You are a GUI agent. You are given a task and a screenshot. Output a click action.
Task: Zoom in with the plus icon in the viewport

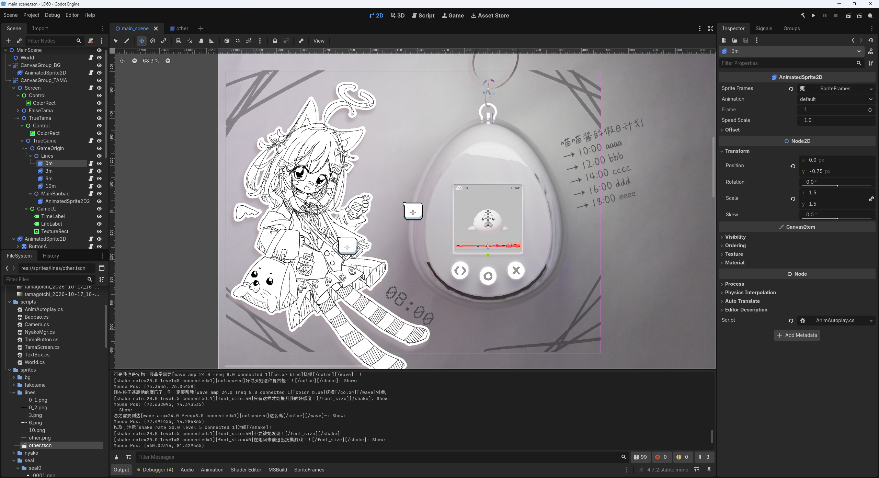[x=168, y=61]
